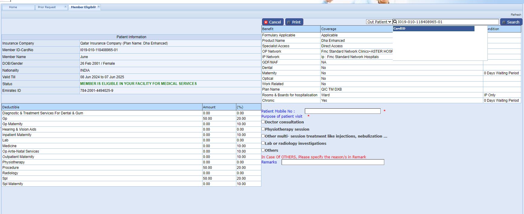Open the Out Patient dropdown
The width and height of the screenshot is (524, 214).
click(379, 22)
